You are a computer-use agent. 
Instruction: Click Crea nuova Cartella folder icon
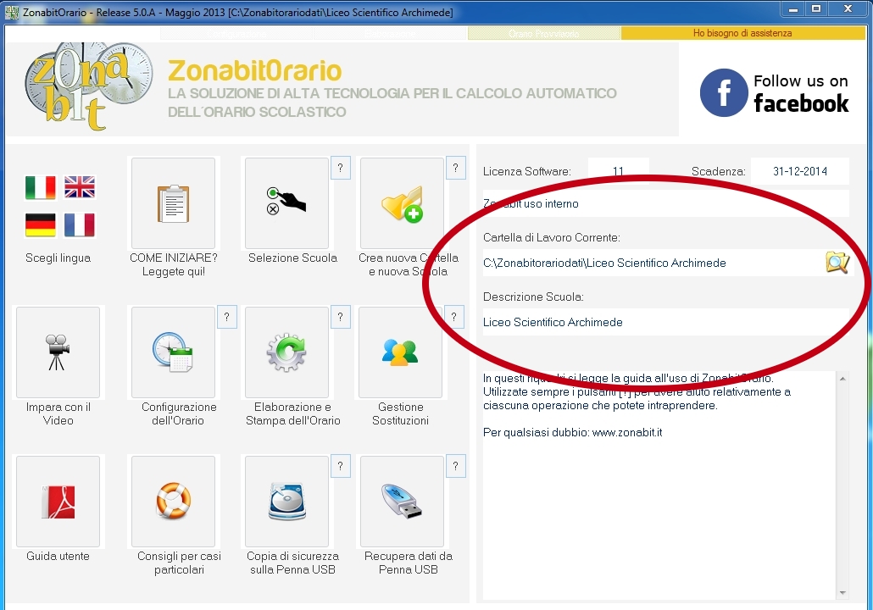click(x=402, y=203)
